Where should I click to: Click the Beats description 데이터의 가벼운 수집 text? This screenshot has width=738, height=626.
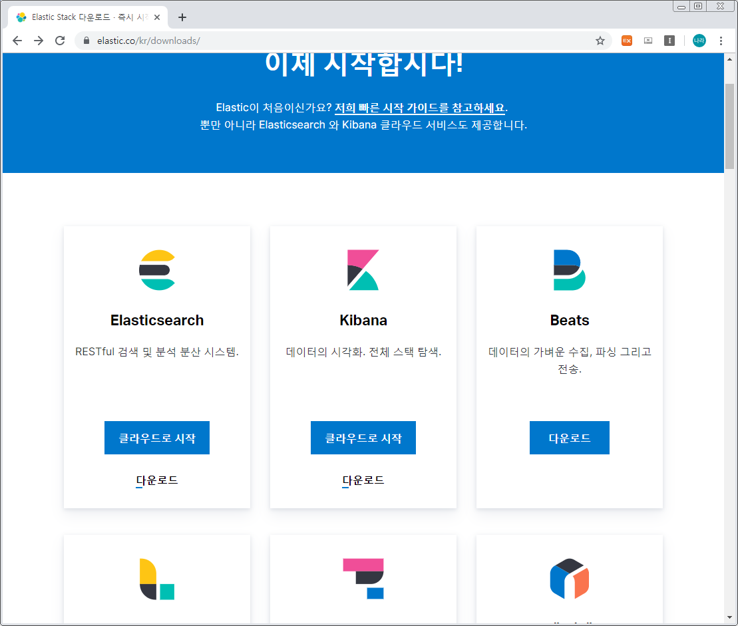pyautogui.click(x=570, y=361)
